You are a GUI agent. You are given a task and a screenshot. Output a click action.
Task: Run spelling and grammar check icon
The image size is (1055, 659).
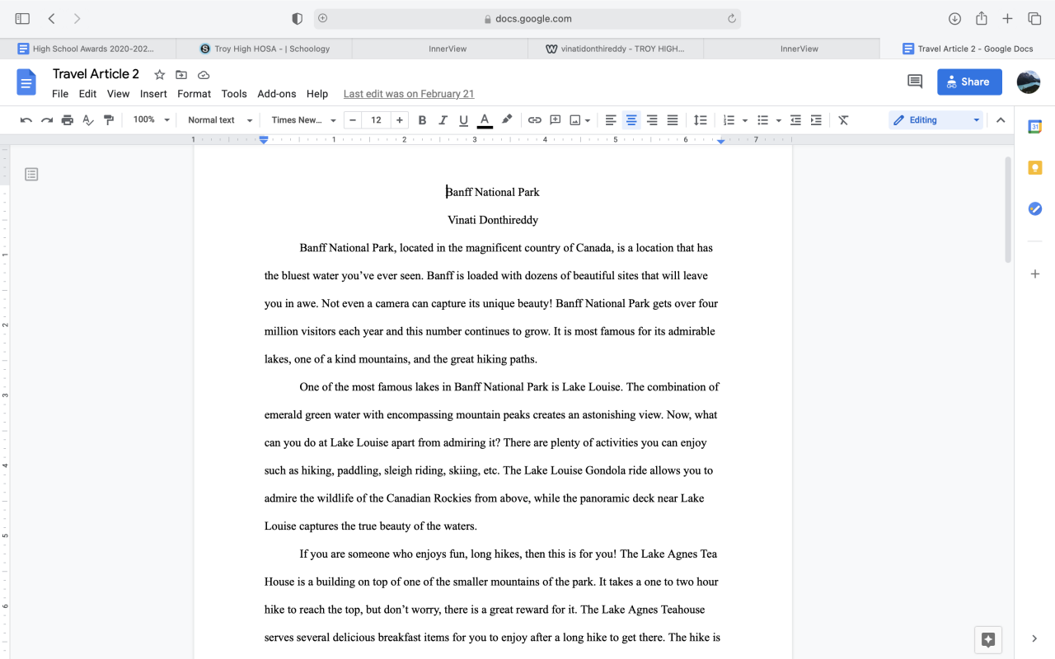tap(88, 120)
